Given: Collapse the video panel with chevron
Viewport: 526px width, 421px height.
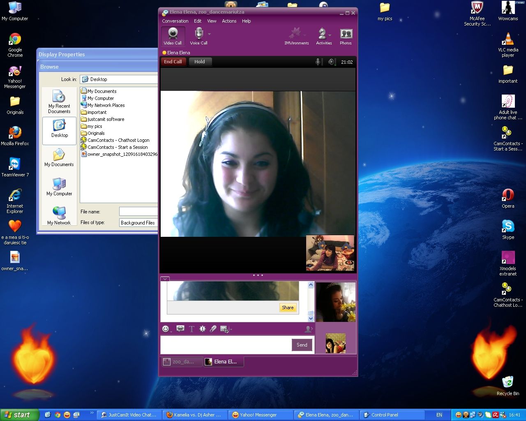Looking at the screenshot, I should tap(165, 279).
